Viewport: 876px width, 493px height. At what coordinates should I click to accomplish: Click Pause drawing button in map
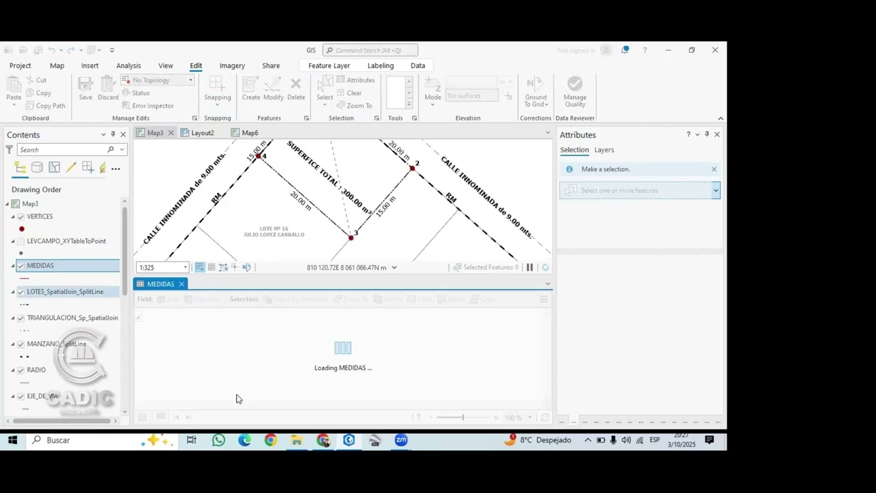pos(530,267)
